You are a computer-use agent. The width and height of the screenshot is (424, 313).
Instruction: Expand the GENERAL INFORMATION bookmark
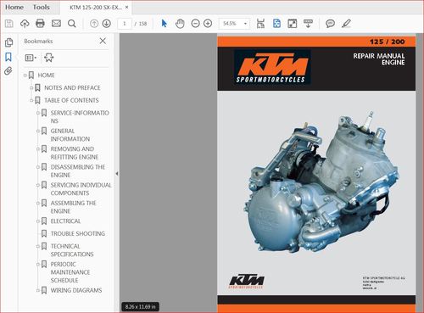pos(38,131)
